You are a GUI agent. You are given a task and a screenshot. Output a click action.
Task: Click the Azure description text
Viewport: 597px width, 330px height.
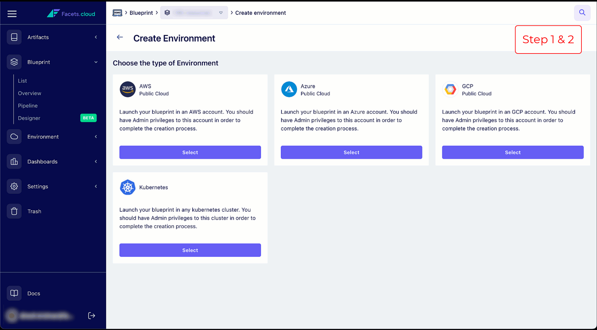pos(349,120)
